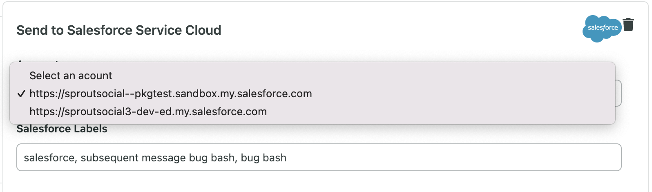Pick the sproutsocial3-dev-ed Salesforce account option
This screenshot has height=192, width=652.
click(313, 112)
